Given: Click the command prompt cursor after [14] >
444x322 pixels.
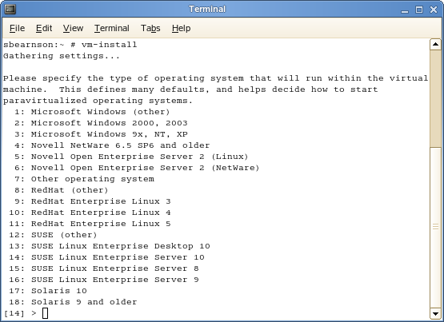Looking at the screenshot, I should pyautogui.click(x=45, y=313).
